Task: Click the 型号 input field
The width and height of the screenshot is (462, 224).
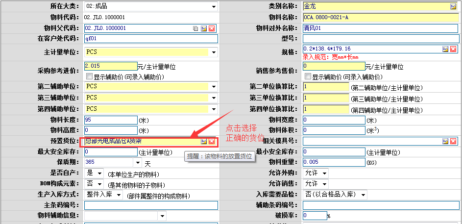Action: (x=381, y=39)
